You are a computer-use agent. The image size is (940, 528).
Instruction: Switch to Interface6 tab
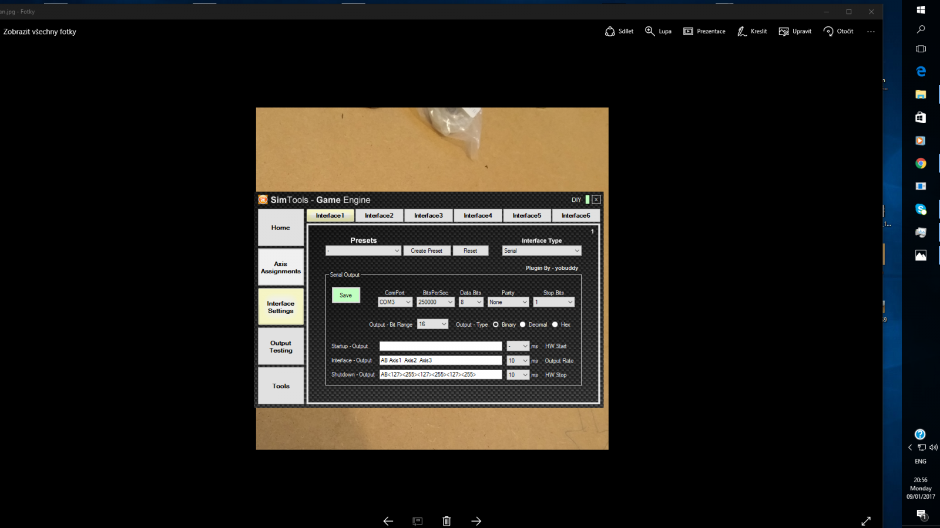(x=576, y=215)
